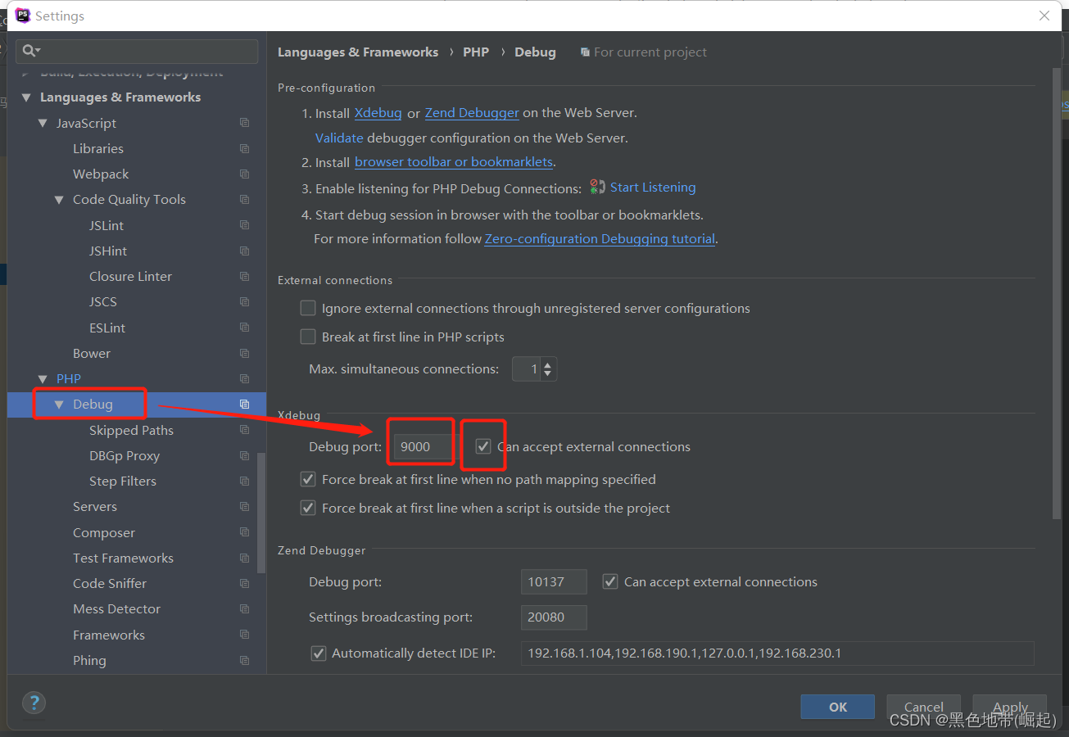Collapse the Debug tree node arrow
1069x737 pixels.
pos(59,405)
